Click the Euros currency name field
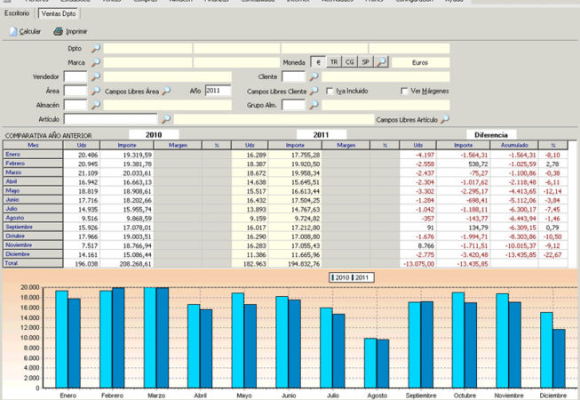Screen dimensions: 580x400 coord(421,62)
